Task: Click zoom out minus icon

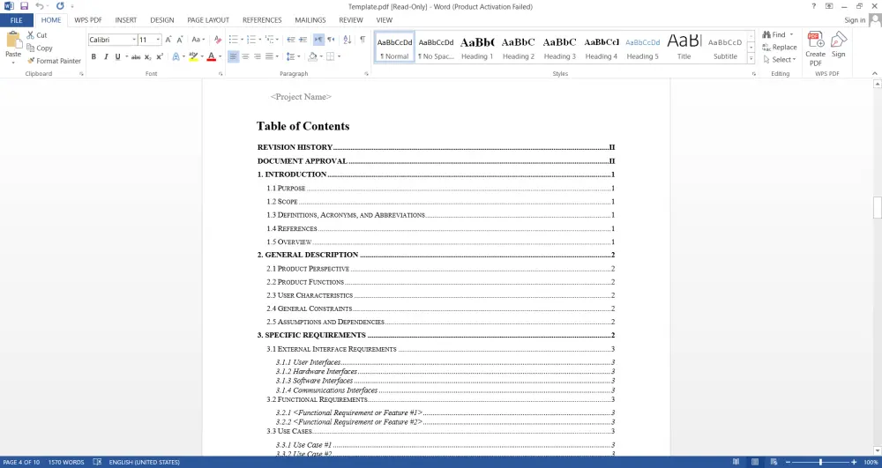Action: [788, 462]
